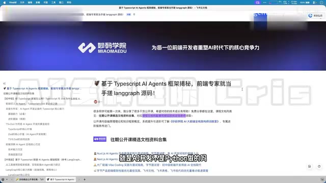The image size is (326, 183).
Task: Click the author avatar under the title
Action: point(95,102)
